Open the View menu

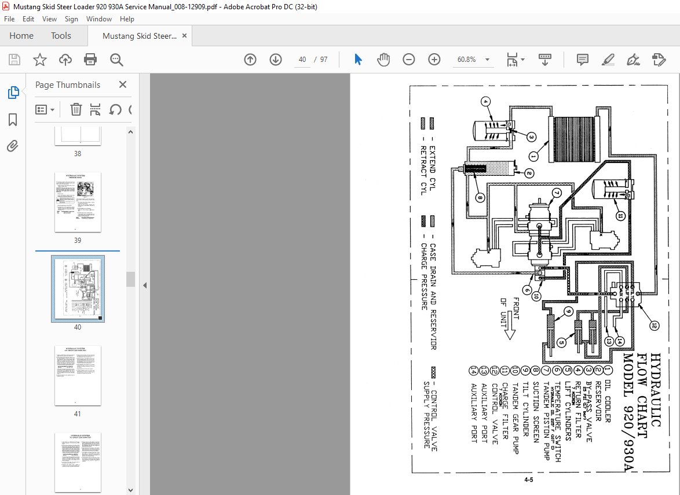point(49,19)
